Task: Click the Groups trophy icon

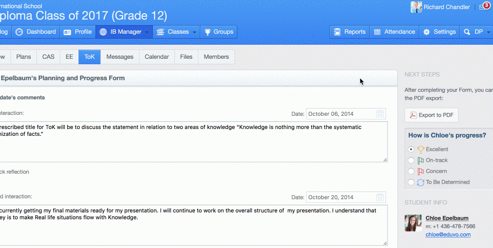Action: 208,32
